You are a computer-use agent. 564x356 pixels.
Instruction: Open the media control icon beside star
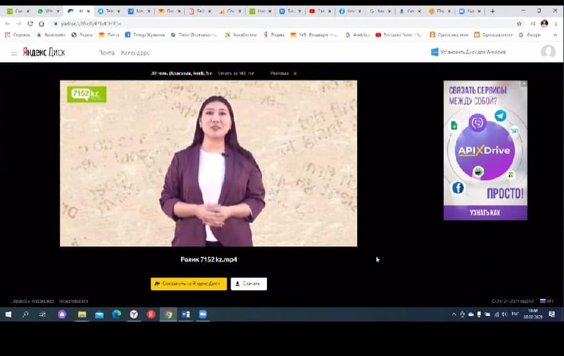coord(533,24)
